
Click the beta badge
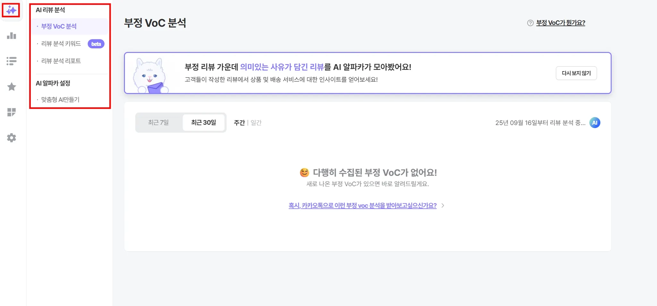tap(96, 44)
